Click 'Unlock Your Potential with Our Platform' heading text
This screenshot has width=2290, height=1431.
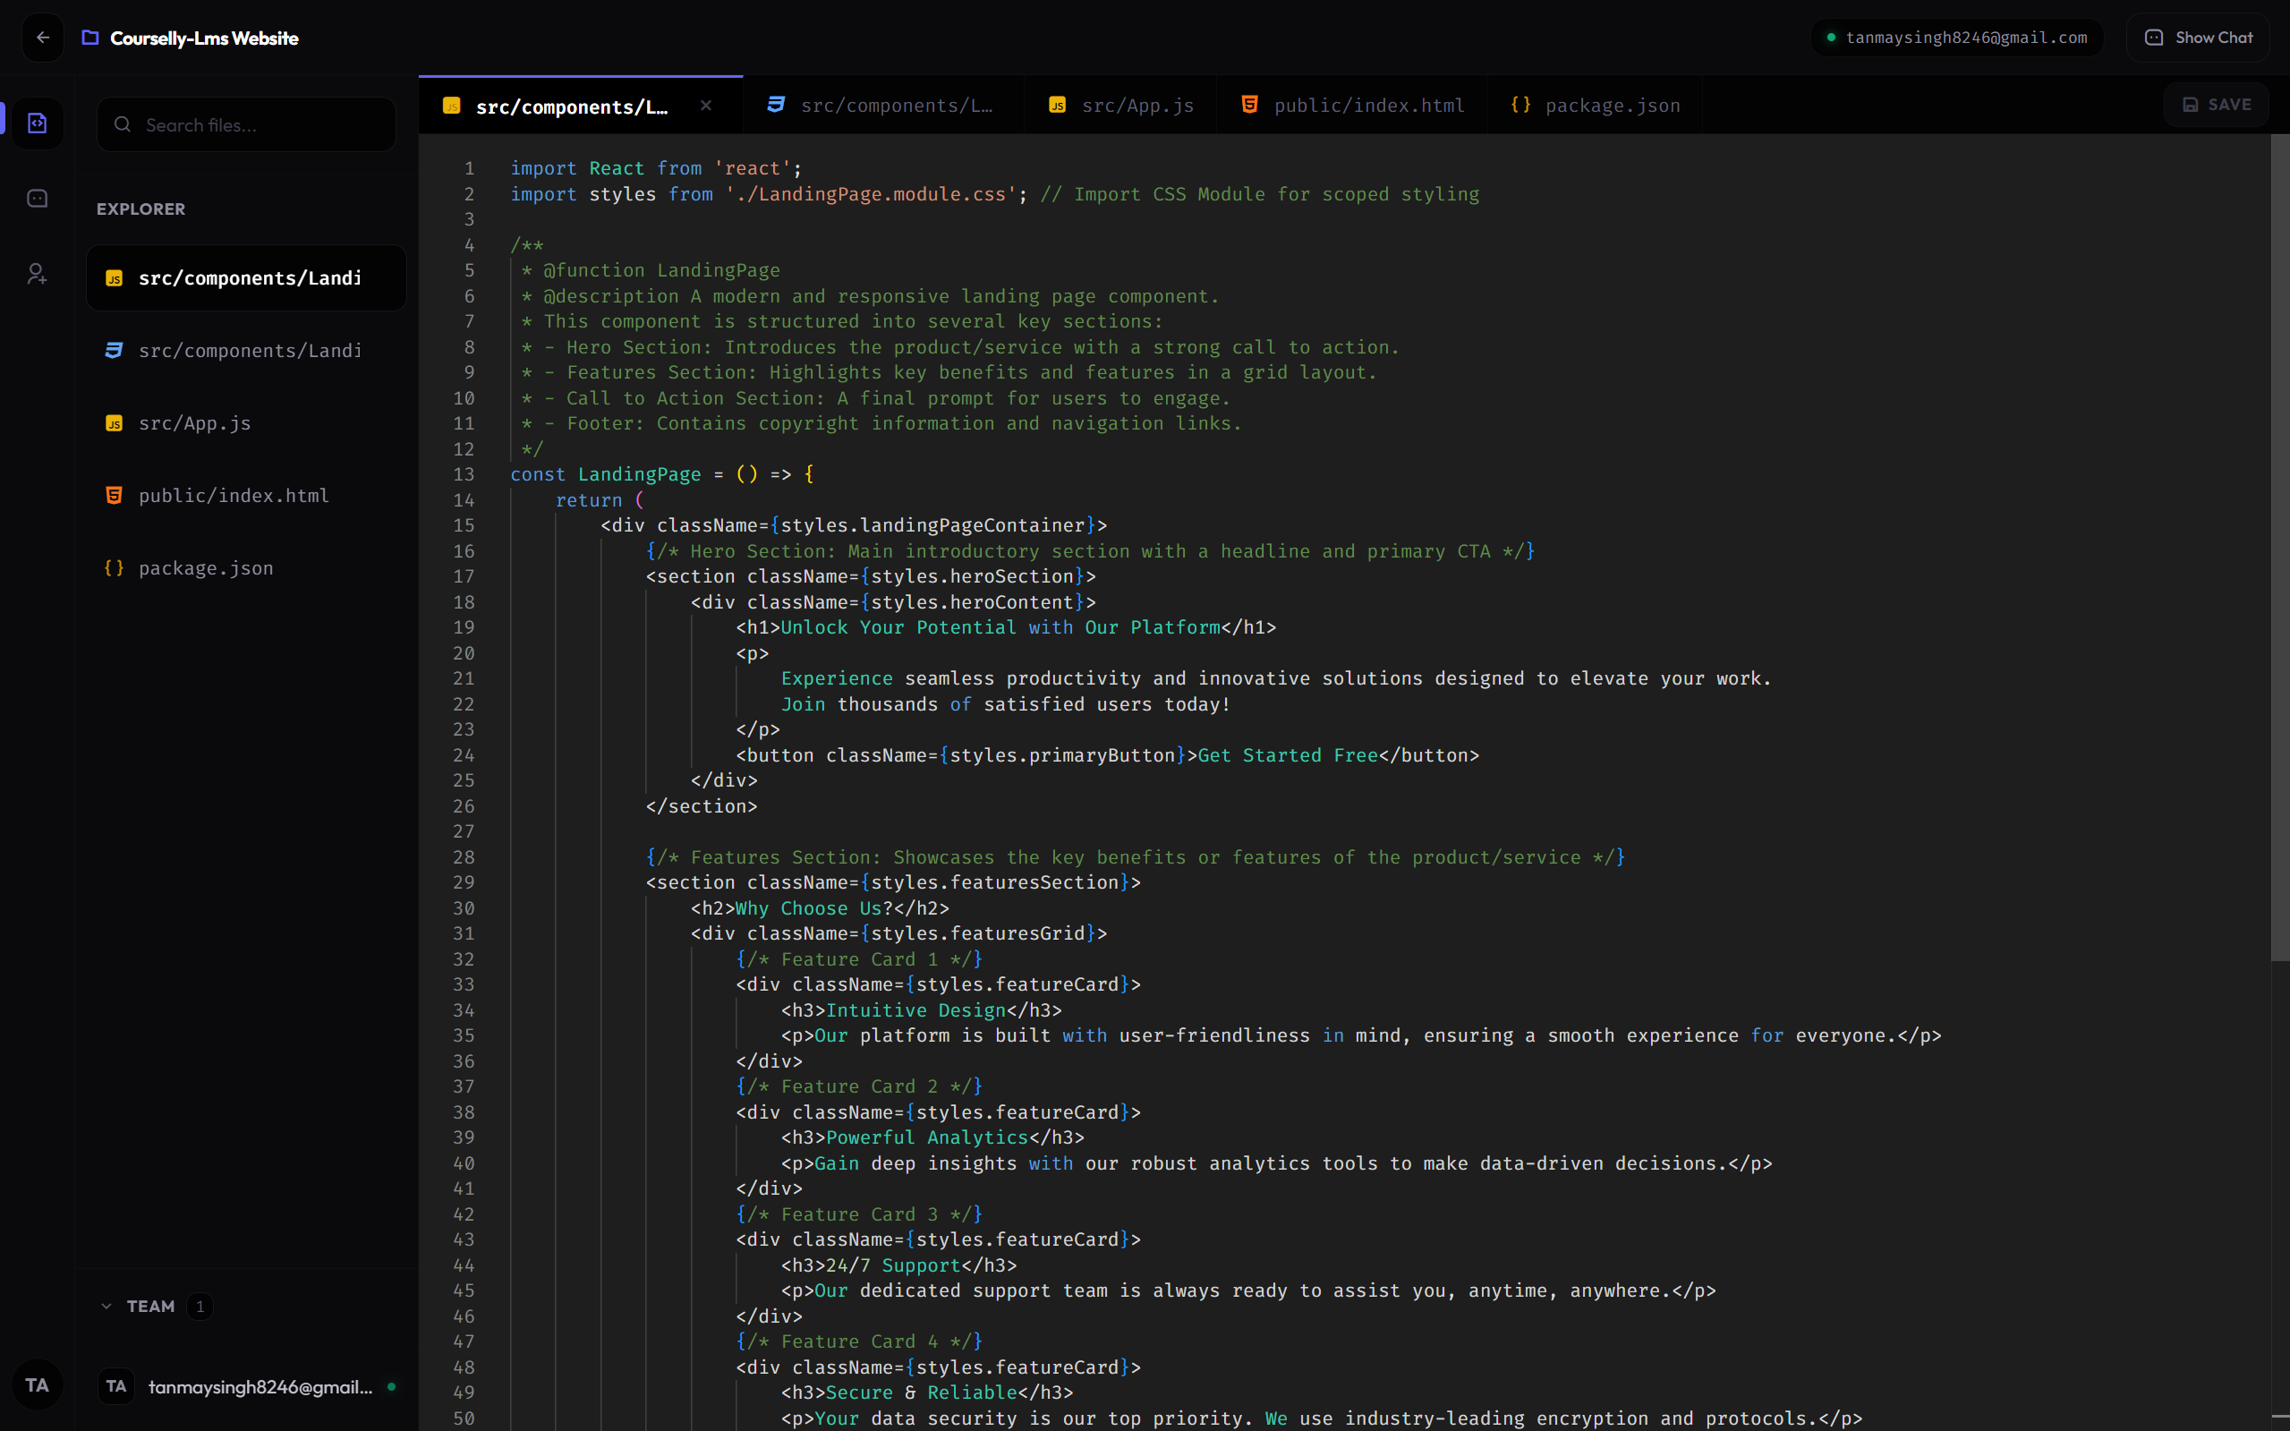tap(1000, 627)
